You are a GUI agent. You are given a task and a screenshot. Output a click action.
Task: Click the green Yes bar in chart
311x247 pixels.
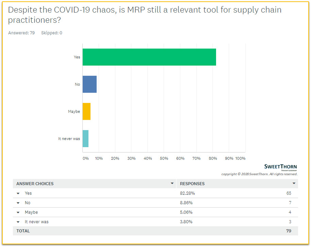pos(149,57)
